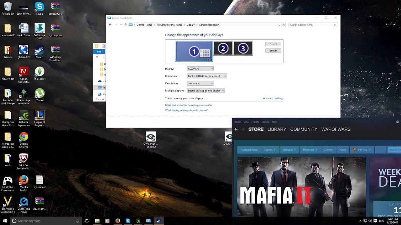Open the OVRServer Shortcut desktop icon
The width and height of the screenshot is (401, 225).
[x=151, y=140]
